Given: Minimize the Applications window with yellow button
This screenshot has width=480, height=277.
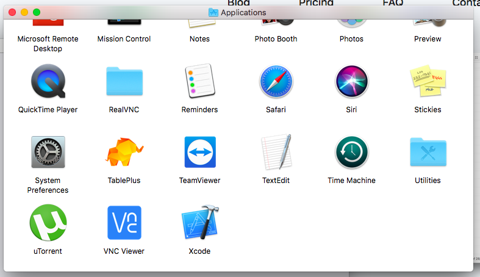Looking at the screenshot, I should pos(24,12).
